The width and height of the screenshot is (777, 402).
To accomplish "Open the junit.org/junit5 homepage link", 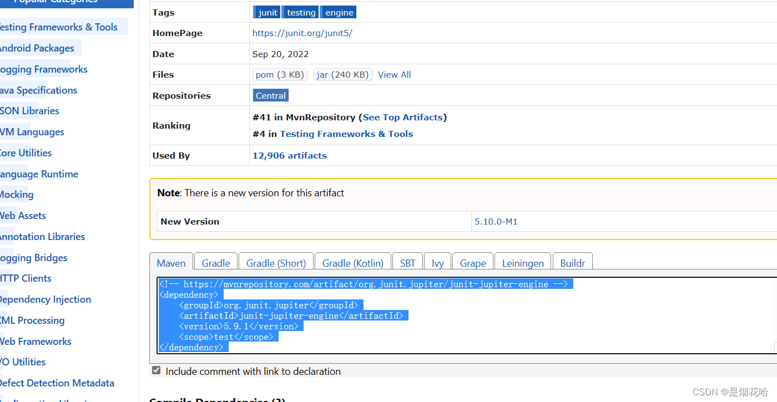I will 302,33.
